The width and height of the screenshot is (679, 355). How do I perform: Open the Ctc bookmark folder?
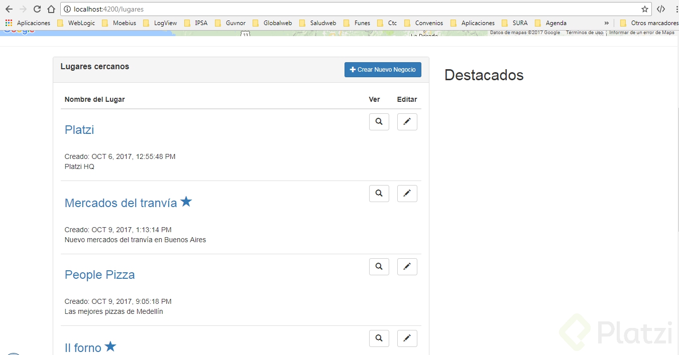(x=387, y=23)
